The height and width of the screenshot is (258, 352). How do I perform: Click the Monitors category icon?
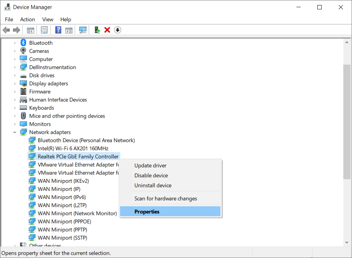coord(23,124)
